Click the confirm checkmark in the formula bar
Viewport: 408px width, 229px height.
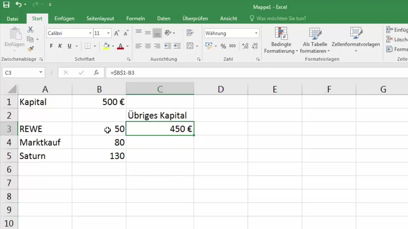pyautogui.click(x=81, y=73)
